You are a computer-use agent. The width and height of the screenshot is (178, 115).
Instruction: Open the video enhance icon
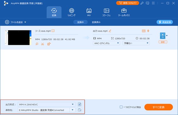click(x=49, y=44)
